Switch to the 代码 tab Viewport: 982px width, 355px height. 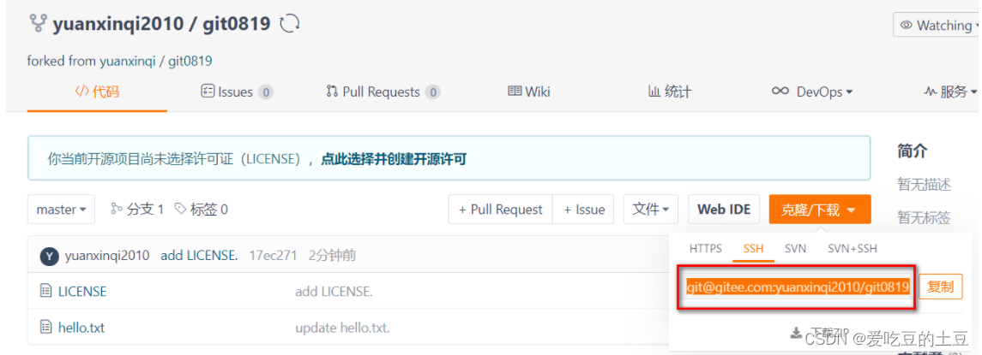[x=97, y=92]
